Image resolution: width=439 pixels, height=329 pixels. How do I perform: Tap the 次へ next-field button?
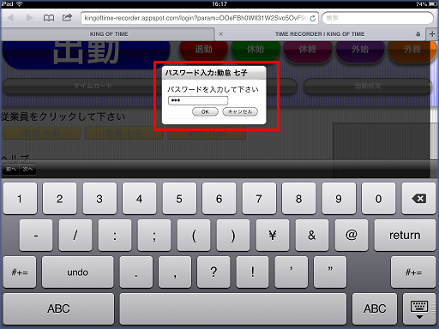coord(27,169)
